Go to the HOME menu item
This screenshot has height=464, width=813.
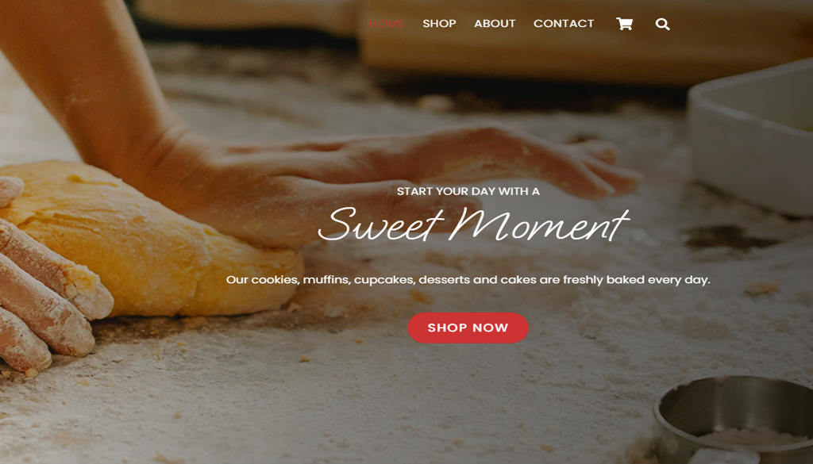[387, 24]
